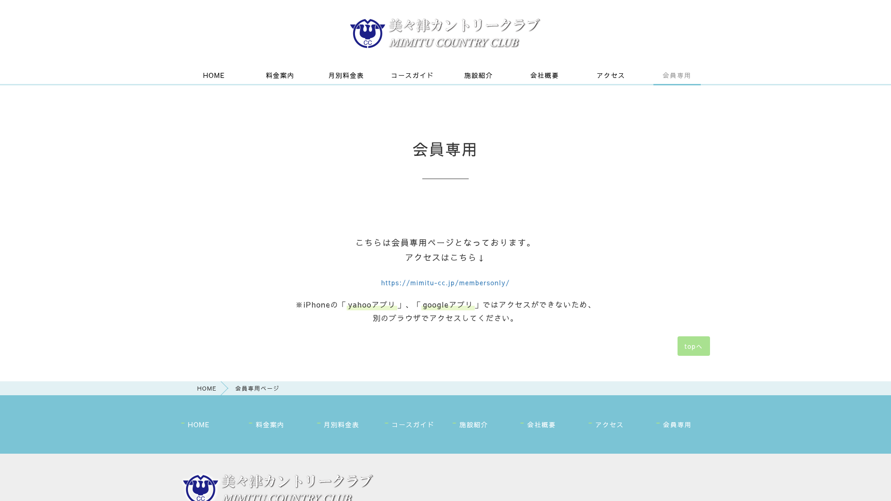Click 会員専用ページ breadcrumb text
Screen dimensions: 891x501
(x=257, y=389)
